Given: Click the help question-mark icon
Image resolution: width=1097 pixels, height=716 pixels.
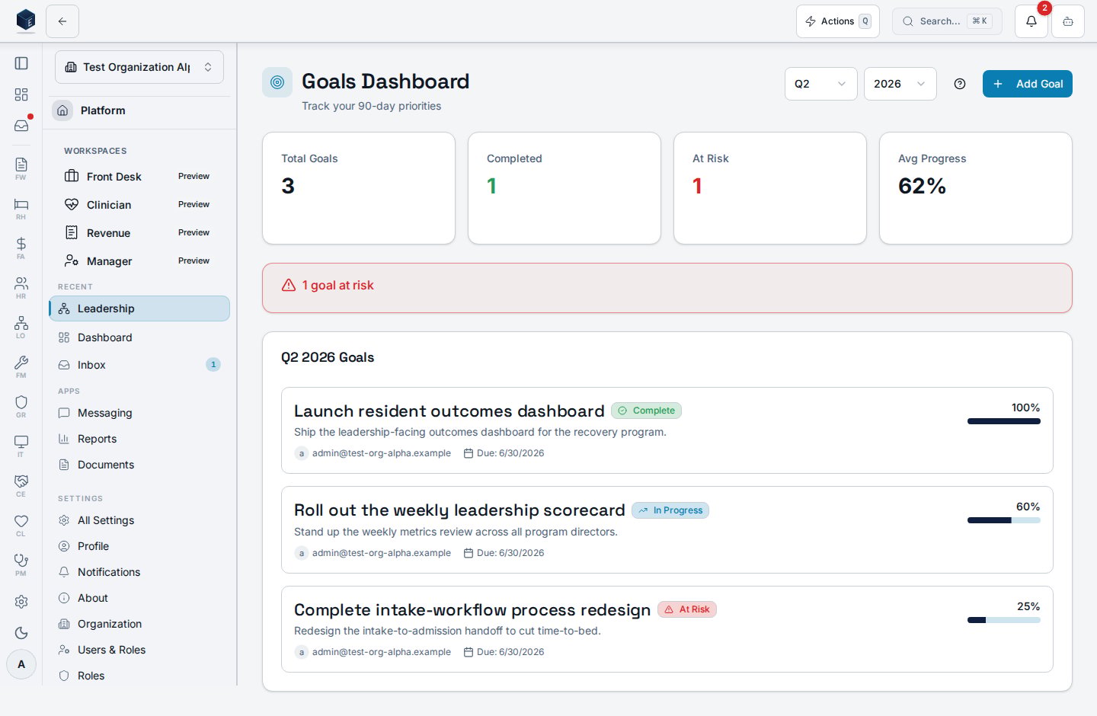Looking at the screenshot, I should click(960, 84).
